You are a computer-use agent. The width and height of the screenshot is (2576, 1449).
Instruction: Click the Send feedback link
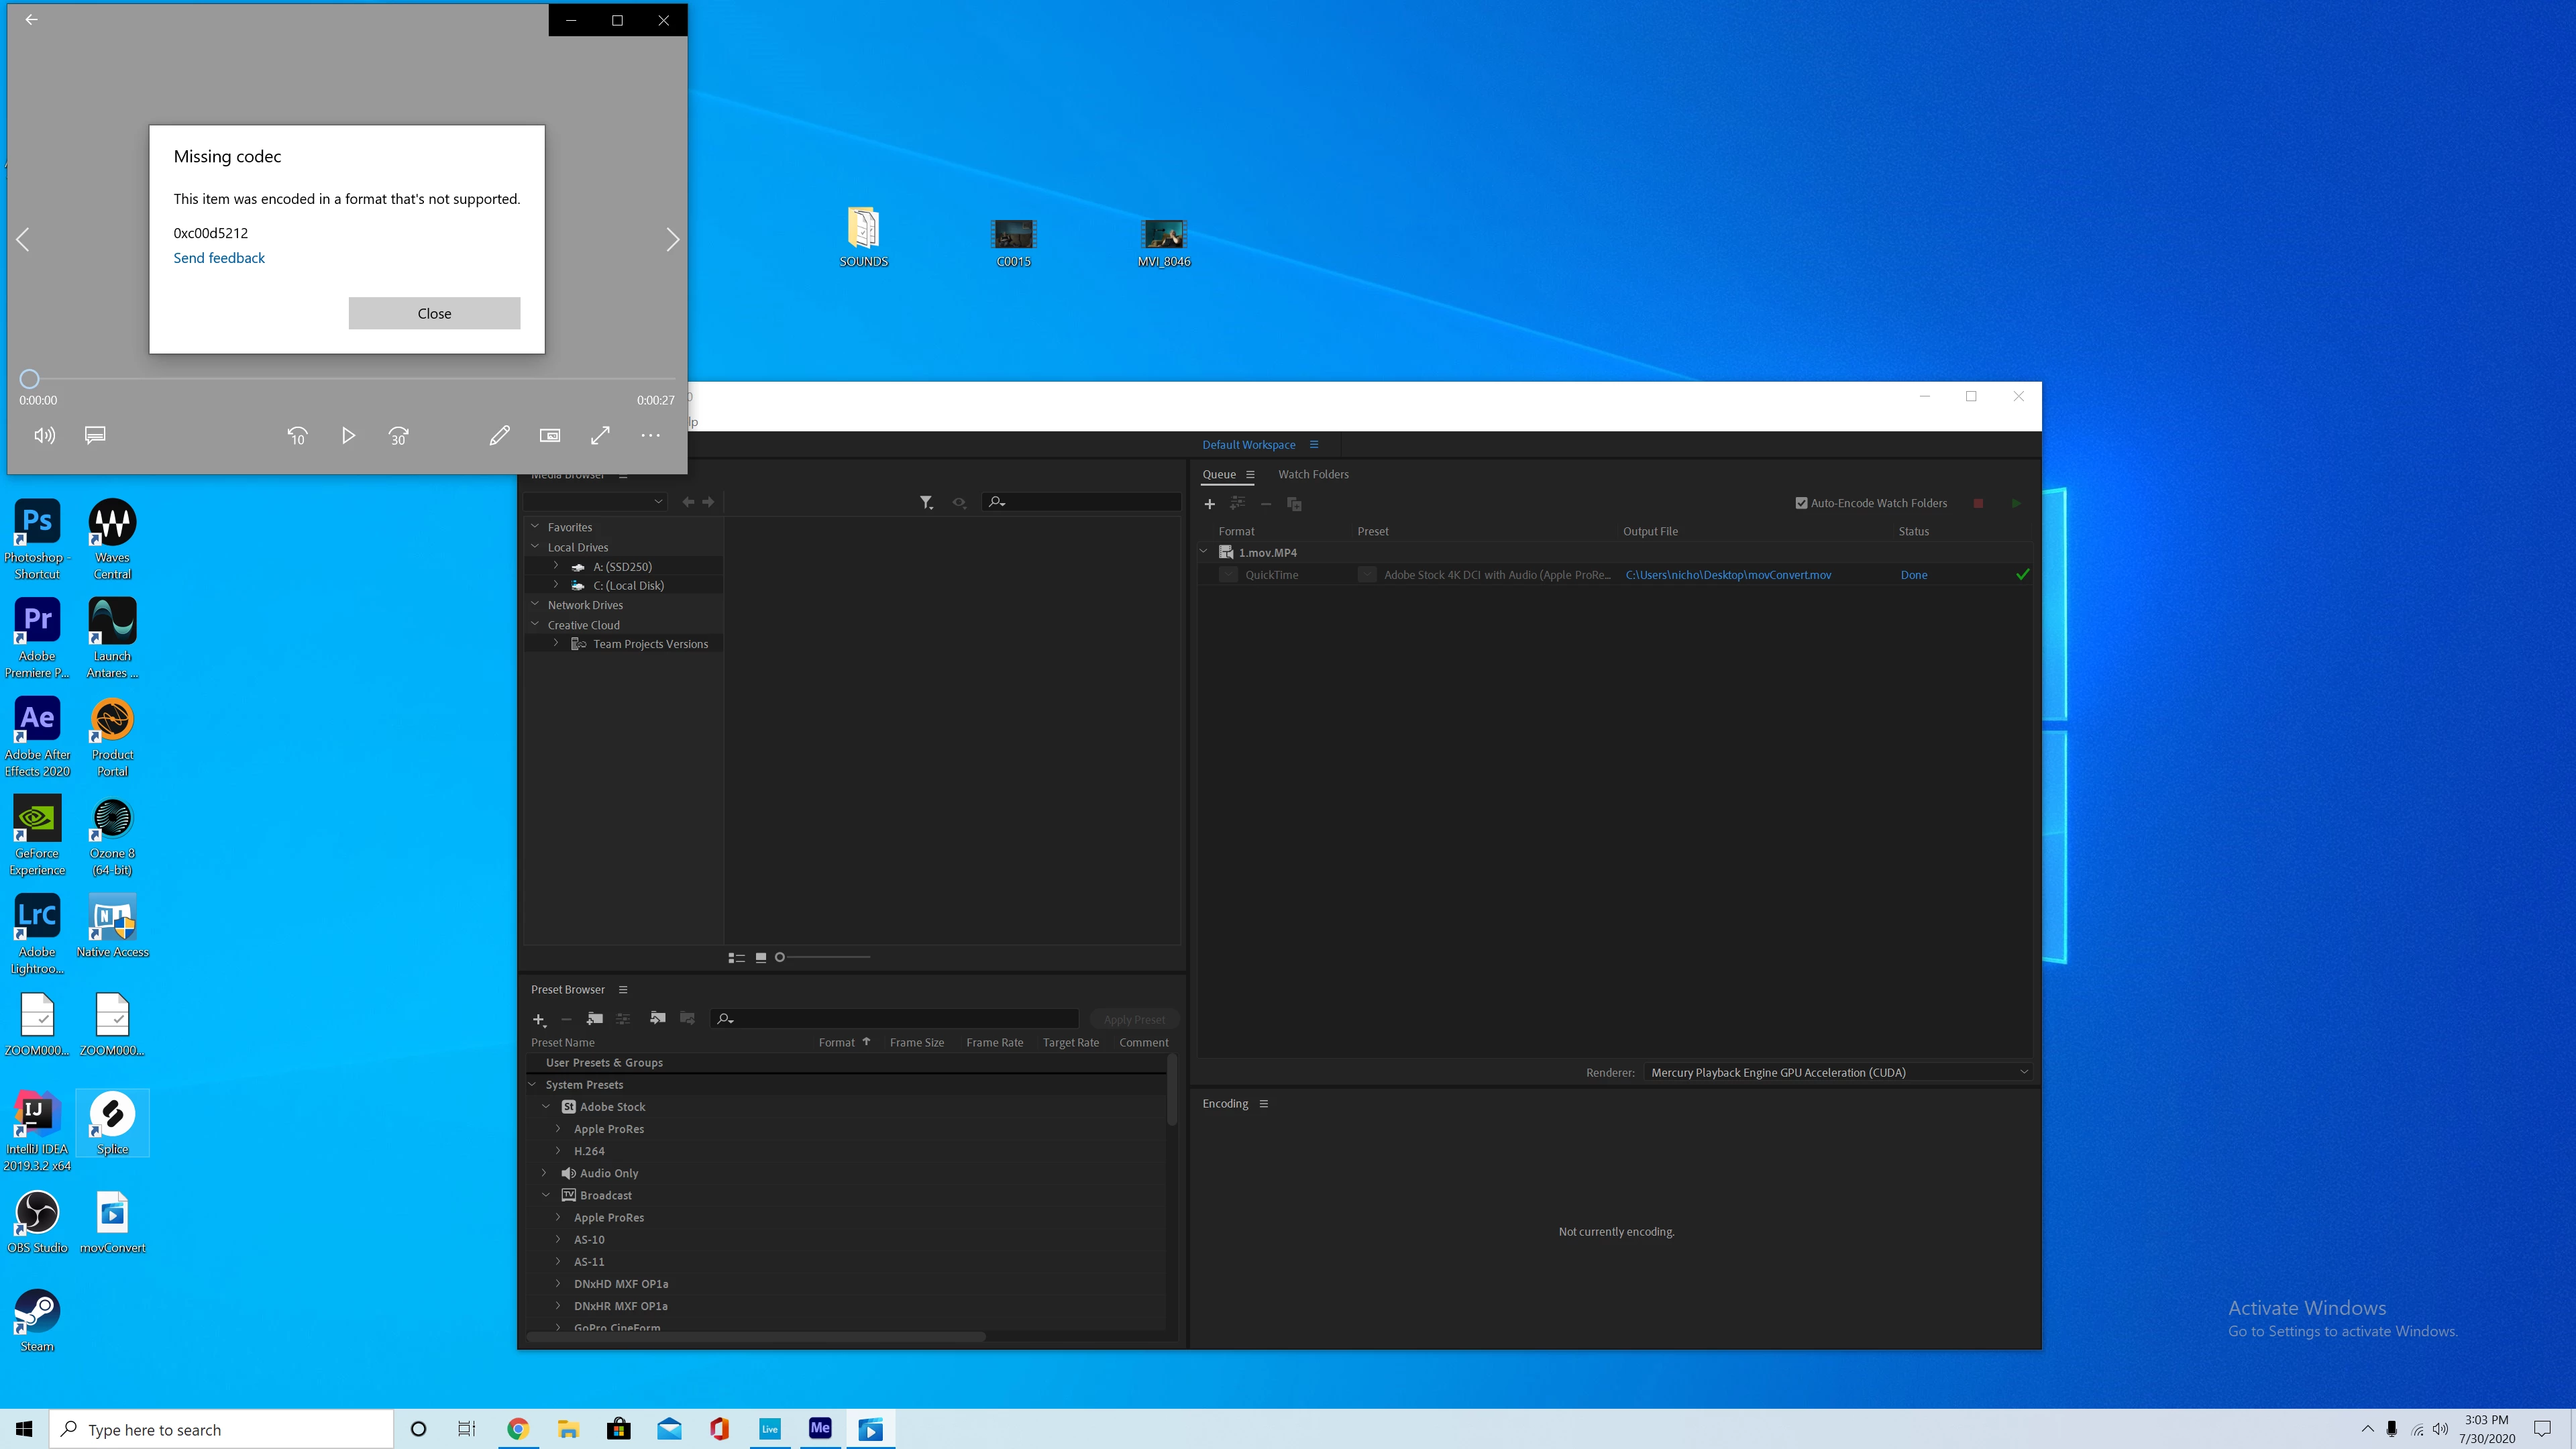(219, 258)
